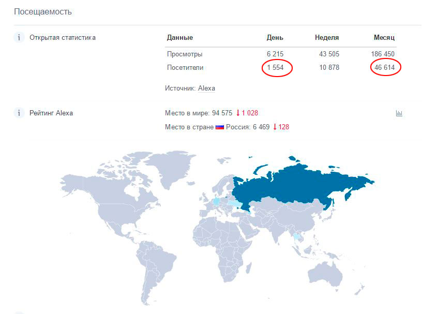Screen dimensions: 437x314
Task: Click light-blue Germany on the map
Action: pyautogui.click(x=217, y=201)
